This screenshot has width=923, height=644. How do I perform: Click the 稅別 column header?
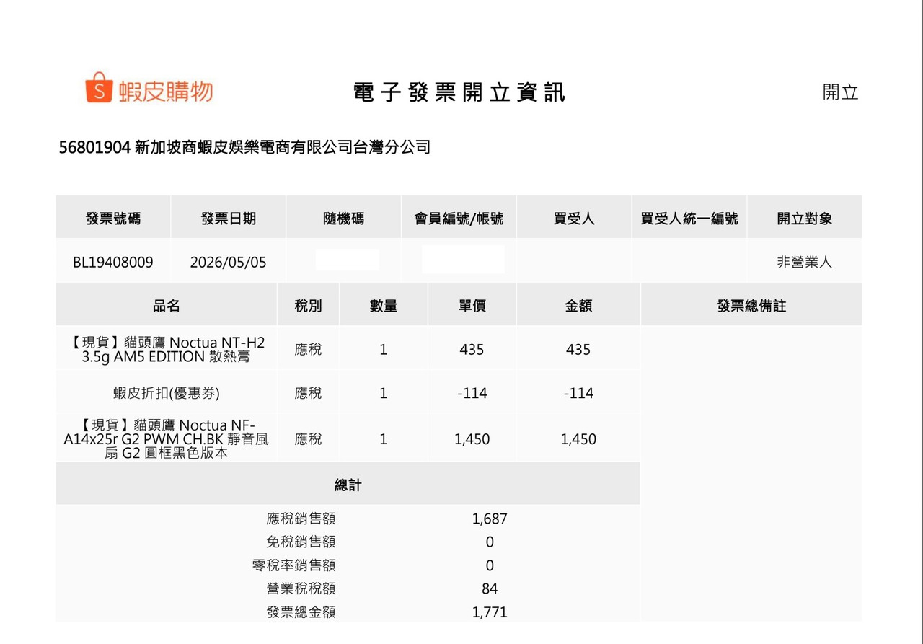click(x=308, y=306)
